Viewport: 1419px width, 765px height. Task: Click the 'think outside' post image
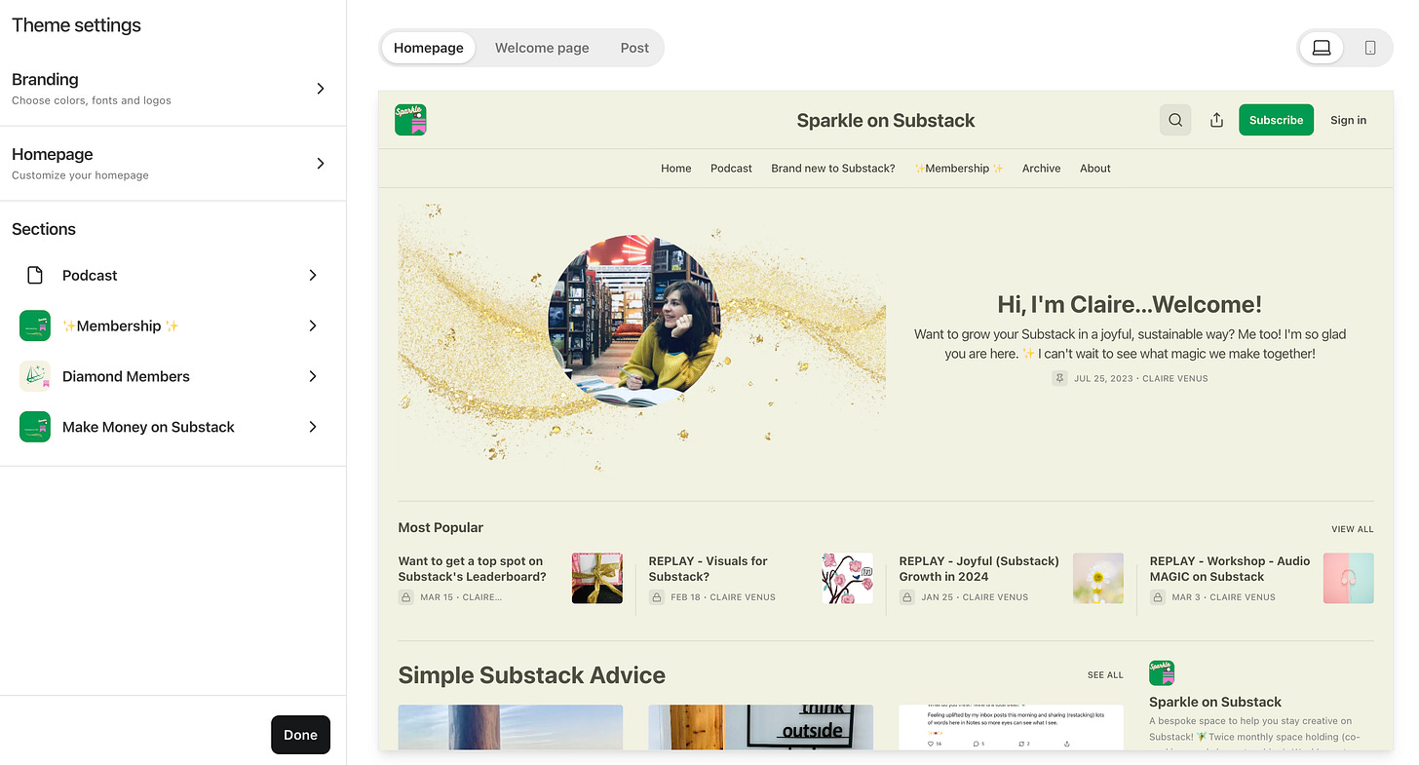coord(761,727)
